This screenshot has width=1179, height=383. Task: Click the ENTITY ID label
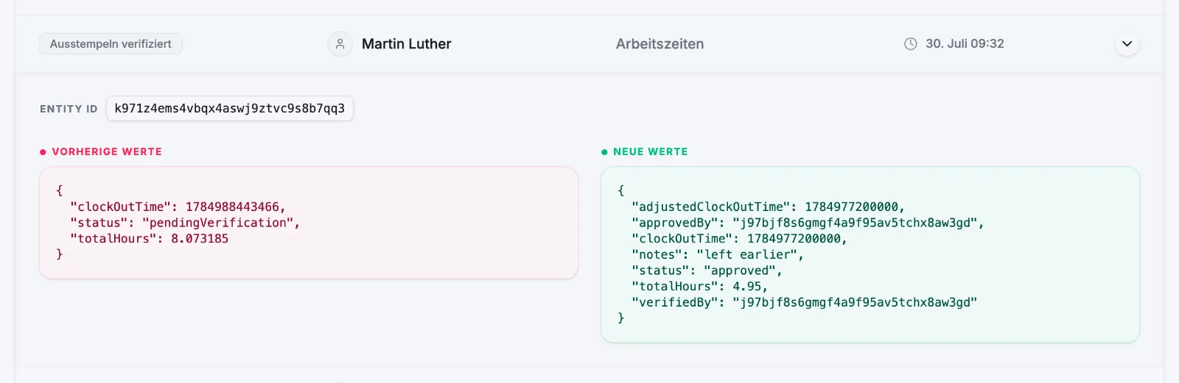(x=69, y=109)
